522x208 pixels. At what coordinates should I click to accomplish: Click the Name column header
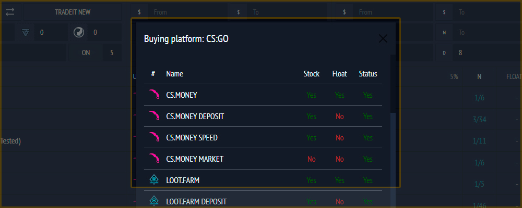tap(174, 74)
